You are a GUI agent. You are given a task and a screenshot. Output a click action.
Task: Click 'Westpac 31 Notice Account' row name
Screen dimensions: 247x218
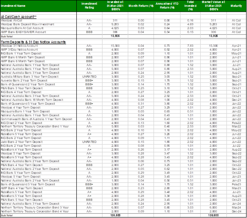click(19, 46)
